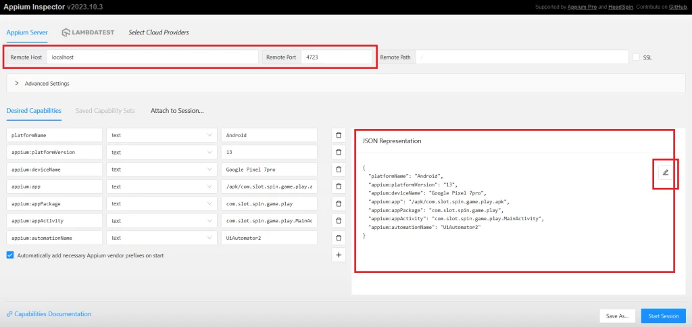
Task: Click the Save As button
Action: (x=618, y=316)
